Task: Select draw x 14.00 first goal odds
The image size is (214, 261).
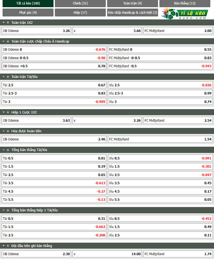Action: (x=107, y=254)
